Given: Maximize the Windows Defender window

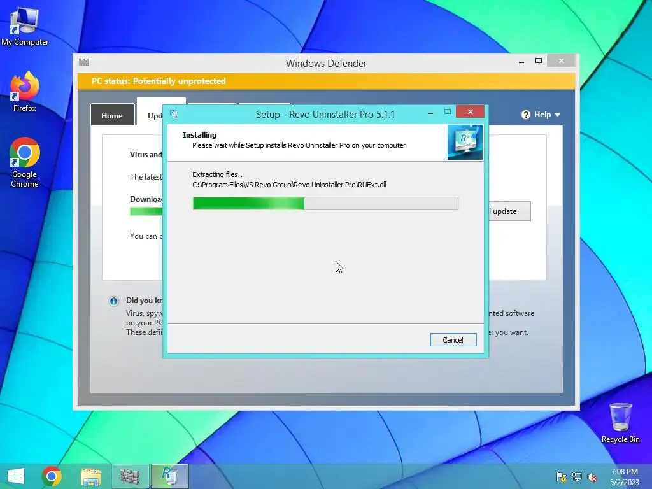Looking at the screenshot, I should [x=539, y=60].
